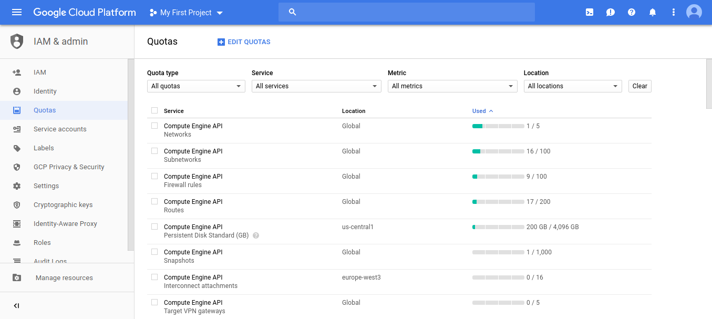Click the help icon beside Persistent Disk Standard

(256, 235)
